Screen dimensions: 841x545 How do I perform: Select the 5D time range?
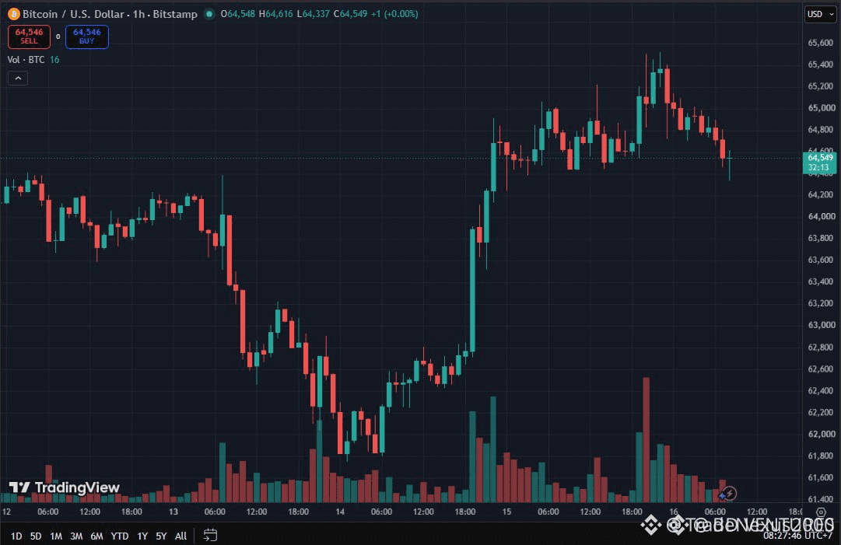pos(36,536)
